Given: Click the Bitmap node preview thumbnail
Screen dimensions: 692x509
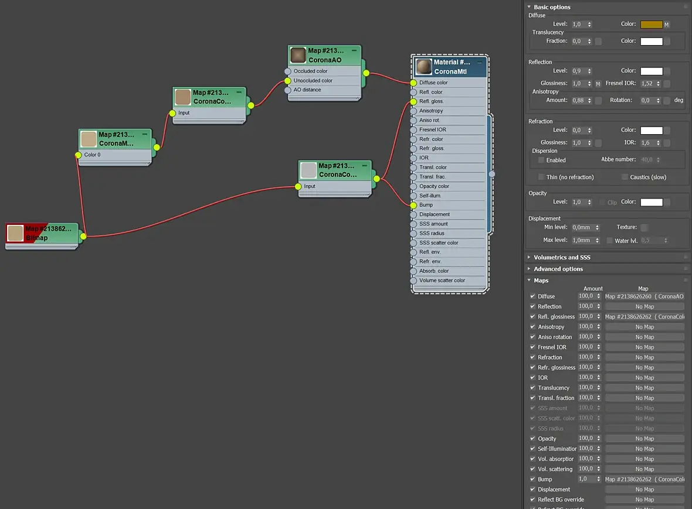Looking at the screenshot, I should click(15, 233).
